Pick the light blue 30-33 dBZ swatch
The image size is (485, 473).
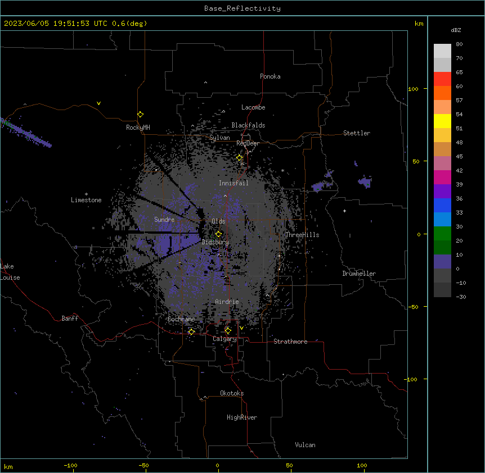(x=442, y=220)
